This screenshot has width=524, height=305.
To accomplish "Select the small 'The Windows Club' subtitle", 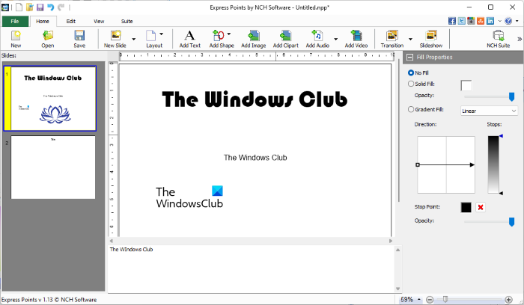I will click(x=255, y=158).
